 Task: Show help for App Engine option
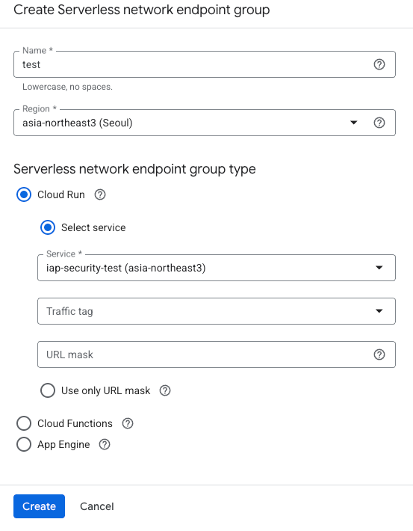[105, 444]
